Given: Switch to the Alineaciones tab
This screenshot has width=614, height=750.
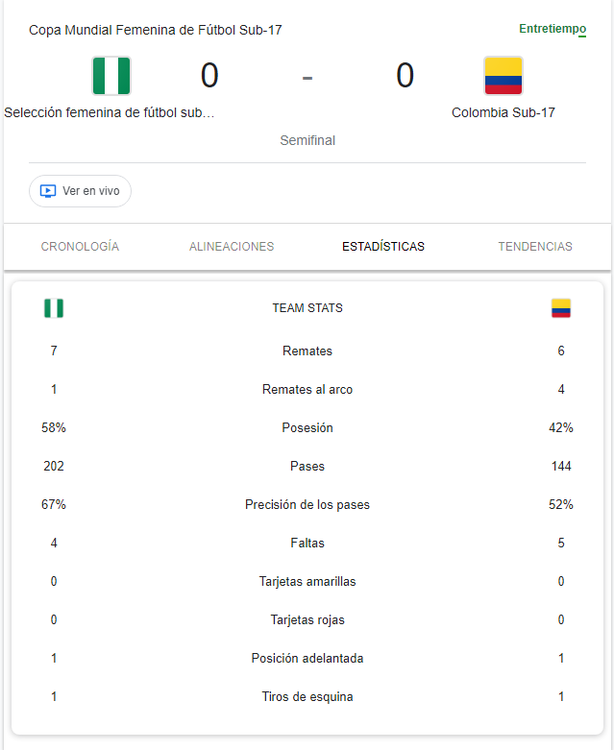Looking at the screenshot, I should click(x=232, y=247).
